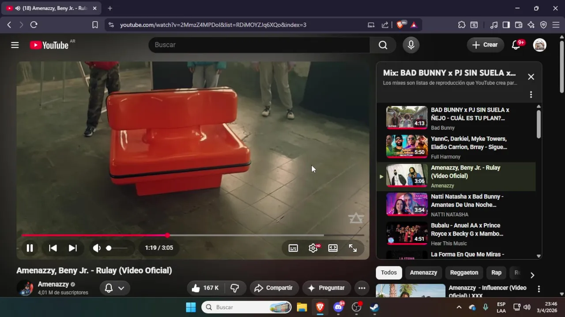Reload the page
This screenshot has height=317, width=565.
tap(34, 25)
